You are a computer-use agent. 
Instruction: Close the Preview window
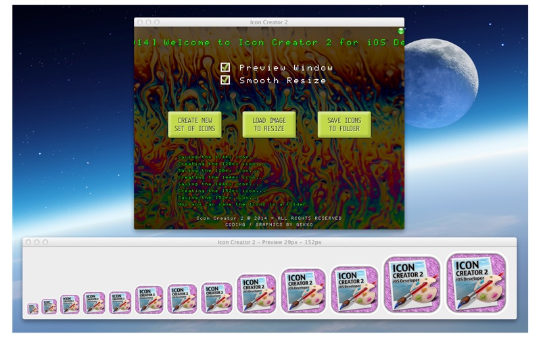(x=28, y=242)
